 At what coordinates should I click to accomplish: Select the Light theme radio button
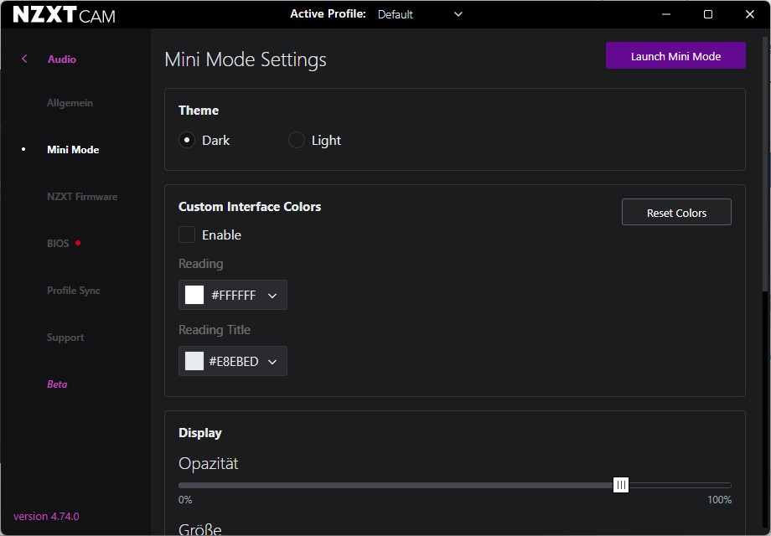[297, 140]
